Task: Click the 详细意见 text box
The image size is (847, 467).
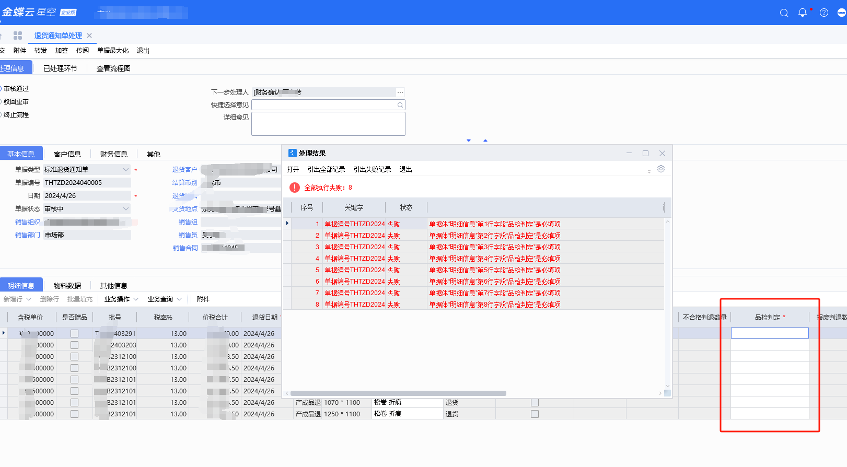Action: tap(328, 124)
